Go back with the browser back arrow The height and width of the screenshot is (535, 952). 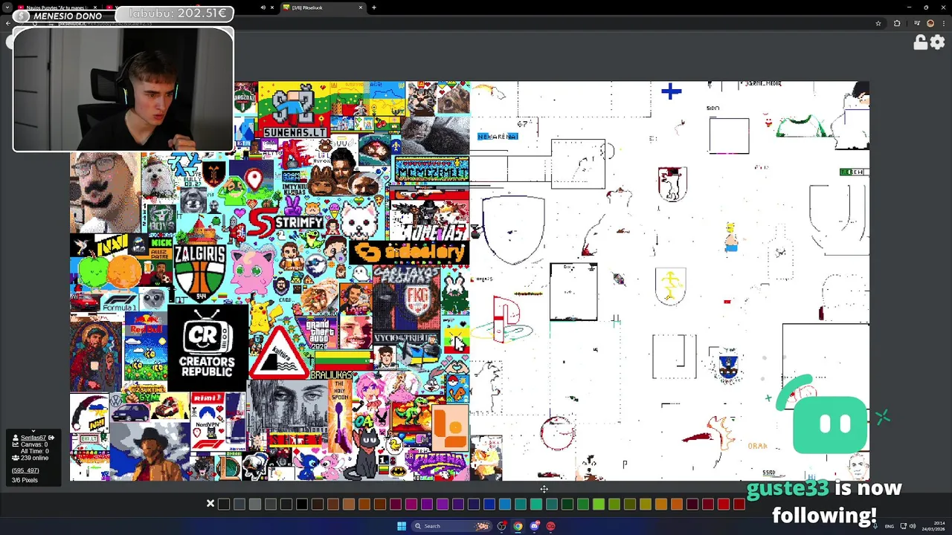coord(8,23)
